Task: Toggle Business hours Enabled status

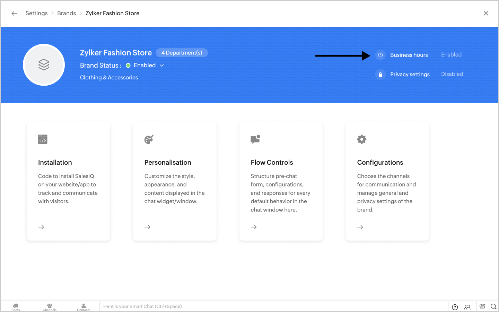Action: [451, 55]
